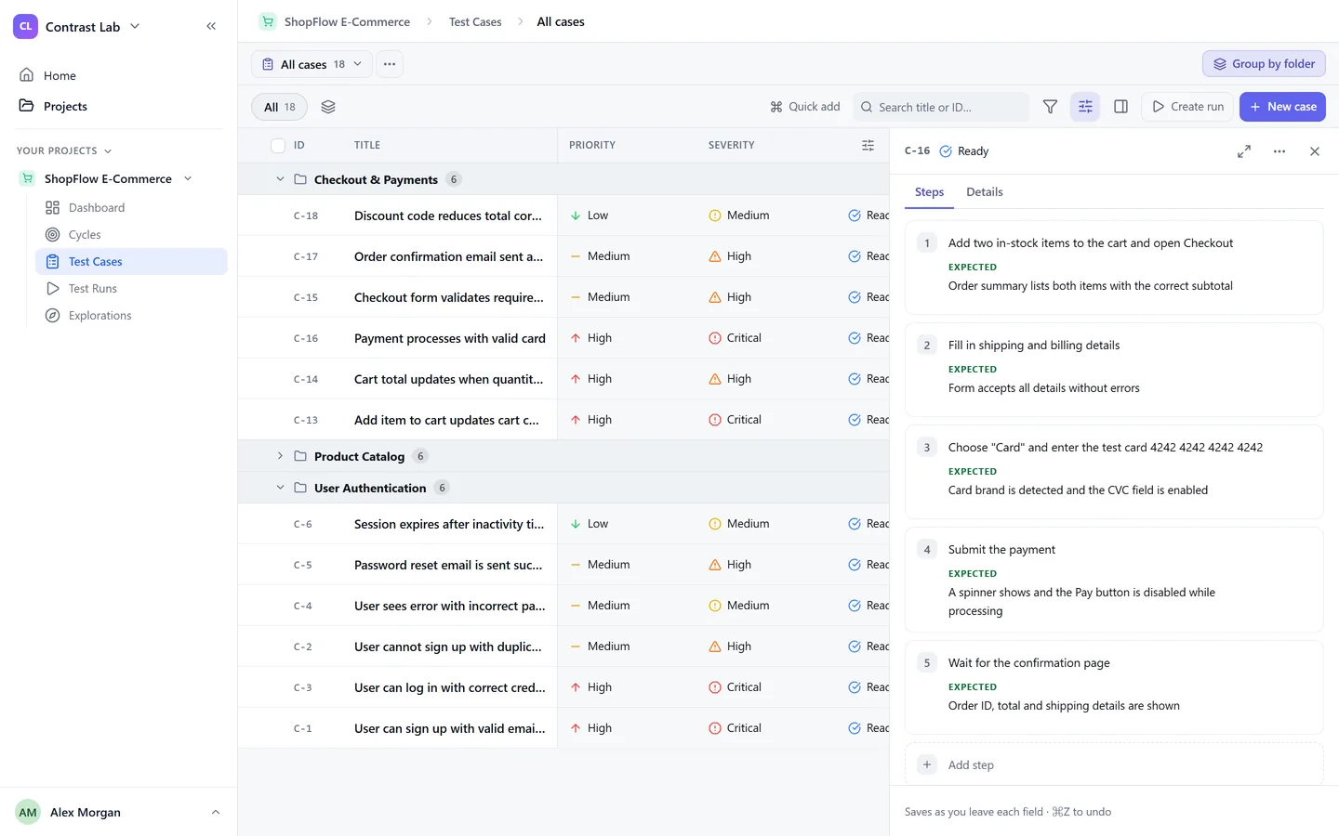Open the Ready status in C-16 panel

pos(964,151)
